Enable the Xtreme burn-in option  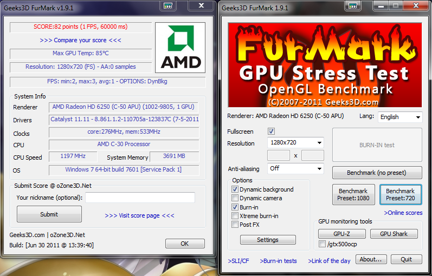[x=235, y=216]
